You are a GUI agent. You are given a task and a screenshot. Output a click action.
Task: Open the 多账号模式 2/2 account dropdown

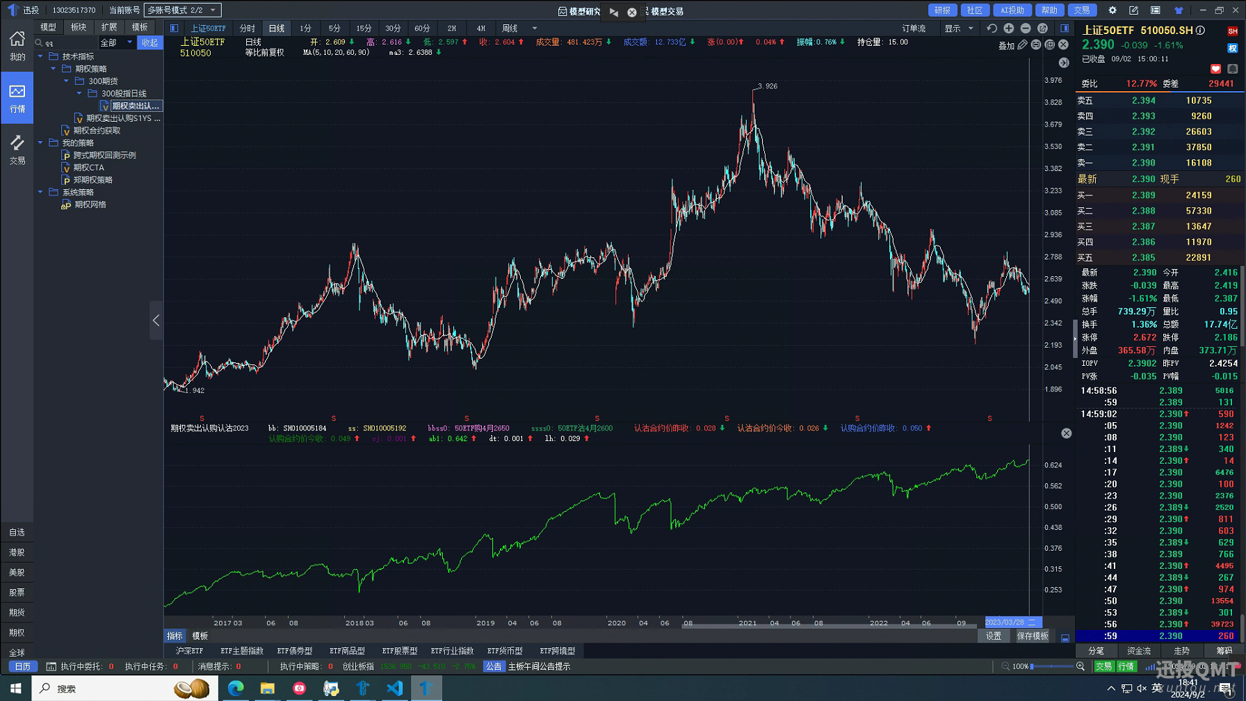tap(183, 10)
